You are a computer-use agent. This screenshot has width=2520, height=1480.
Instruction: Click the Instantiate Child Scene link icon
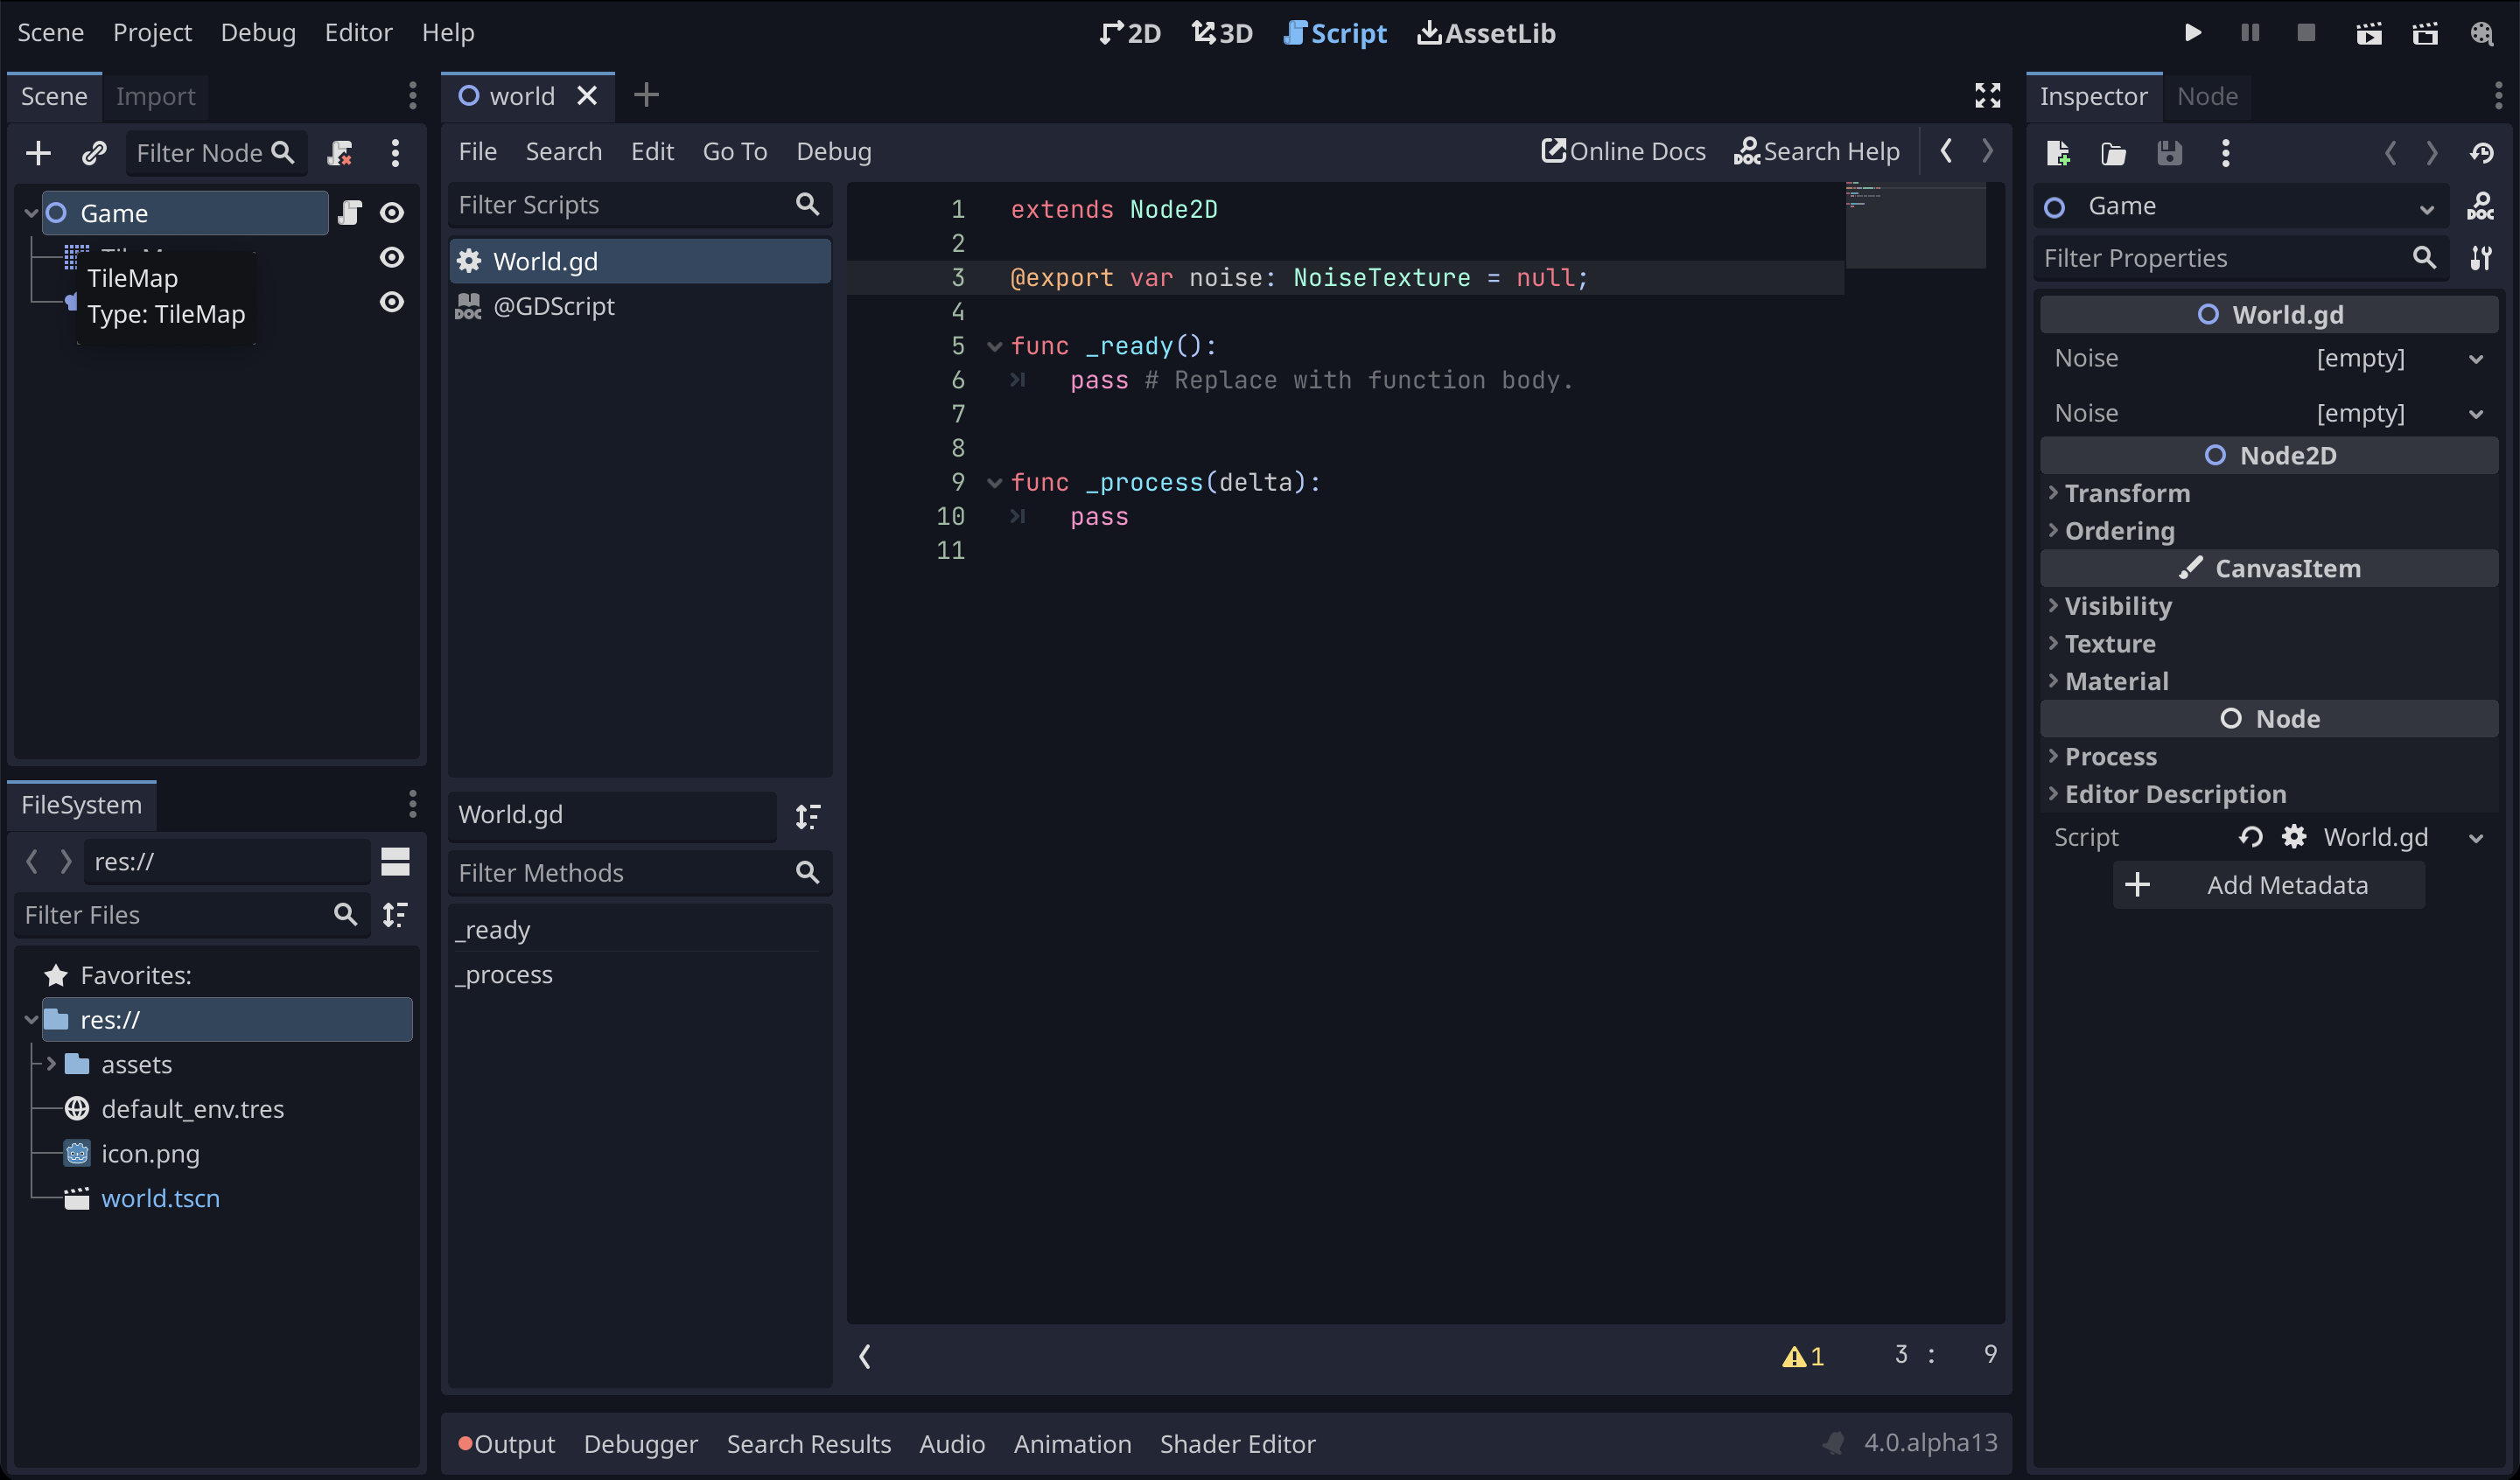point(94,153)
